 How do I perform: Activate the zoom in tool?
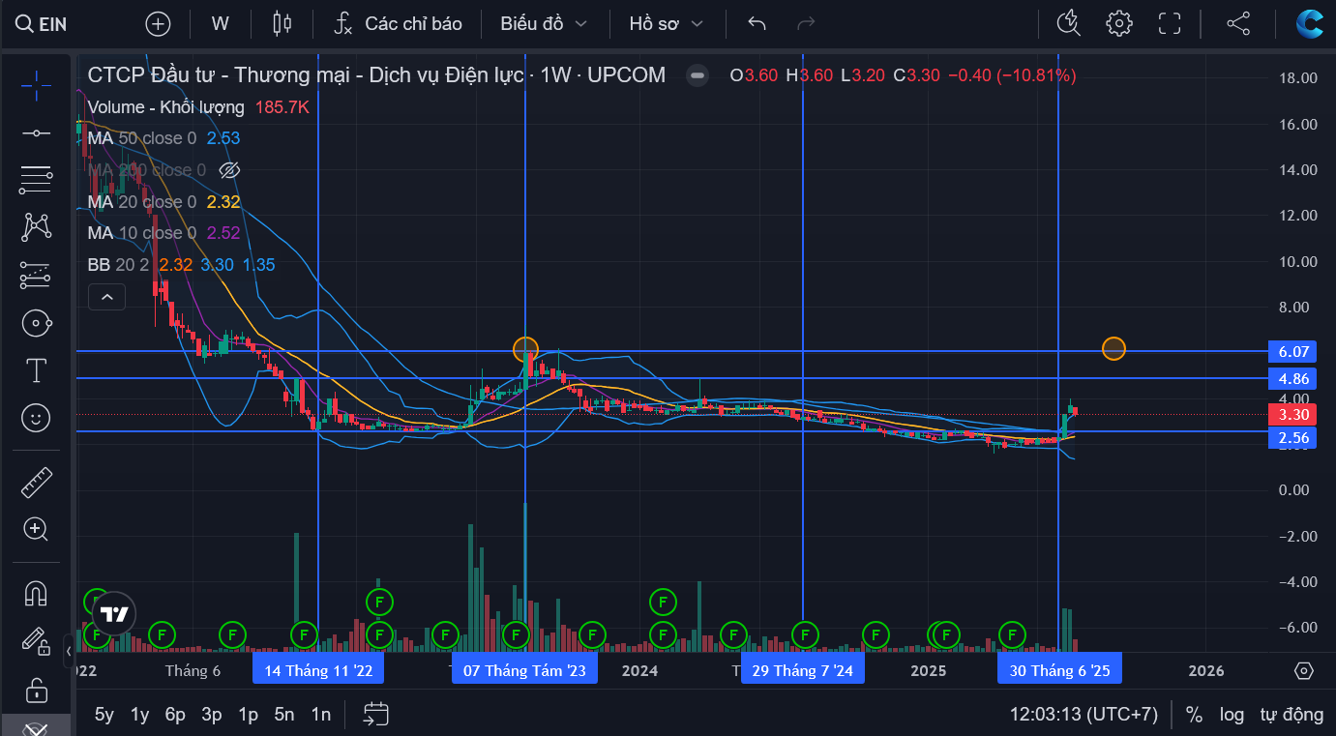click(x=36, y=529)
